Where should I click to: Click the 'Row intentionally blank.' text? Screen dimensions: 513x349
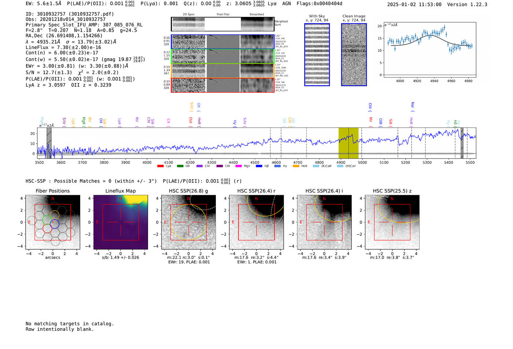click(60, 329)
